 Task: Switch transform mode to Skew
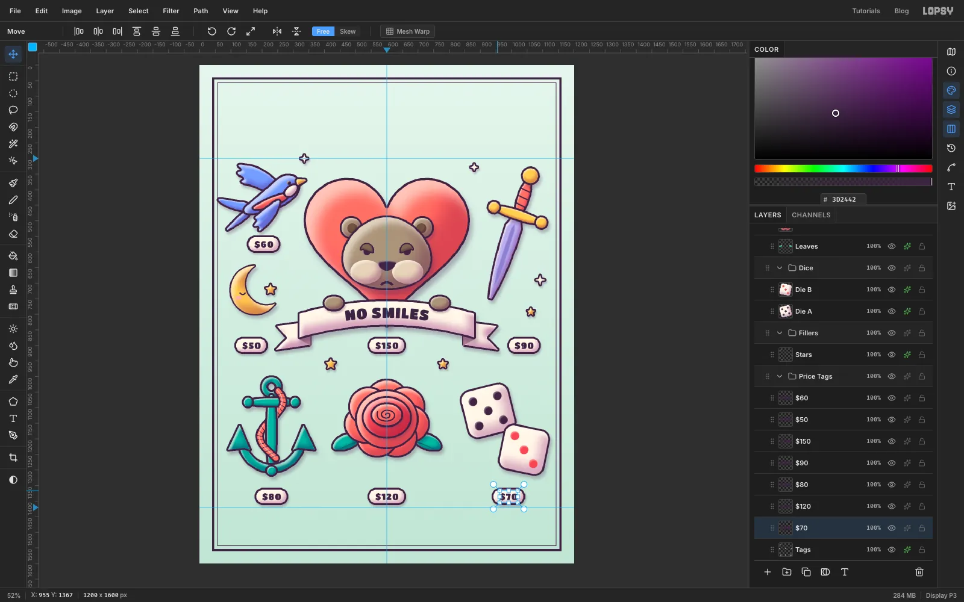348,31
